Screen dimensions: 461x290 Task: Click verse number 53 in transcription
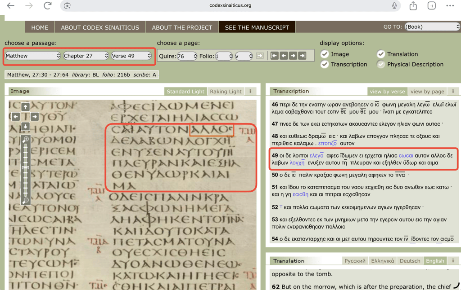click(x=275, y=220)
